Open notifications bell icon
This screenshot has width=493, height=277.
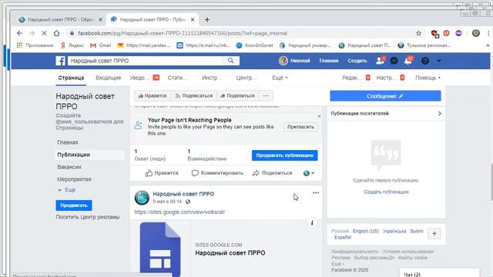coord(408,61)
